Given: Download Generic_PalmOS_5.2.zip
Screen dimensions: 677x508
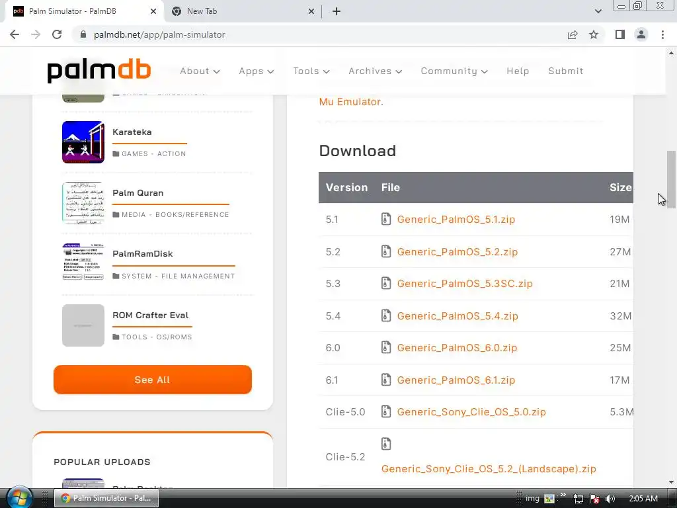Looking at the screenshot, I should click(x=458, y=252).
